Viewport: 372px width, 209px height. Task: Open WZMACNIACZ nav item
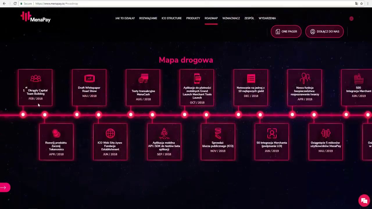231,18
